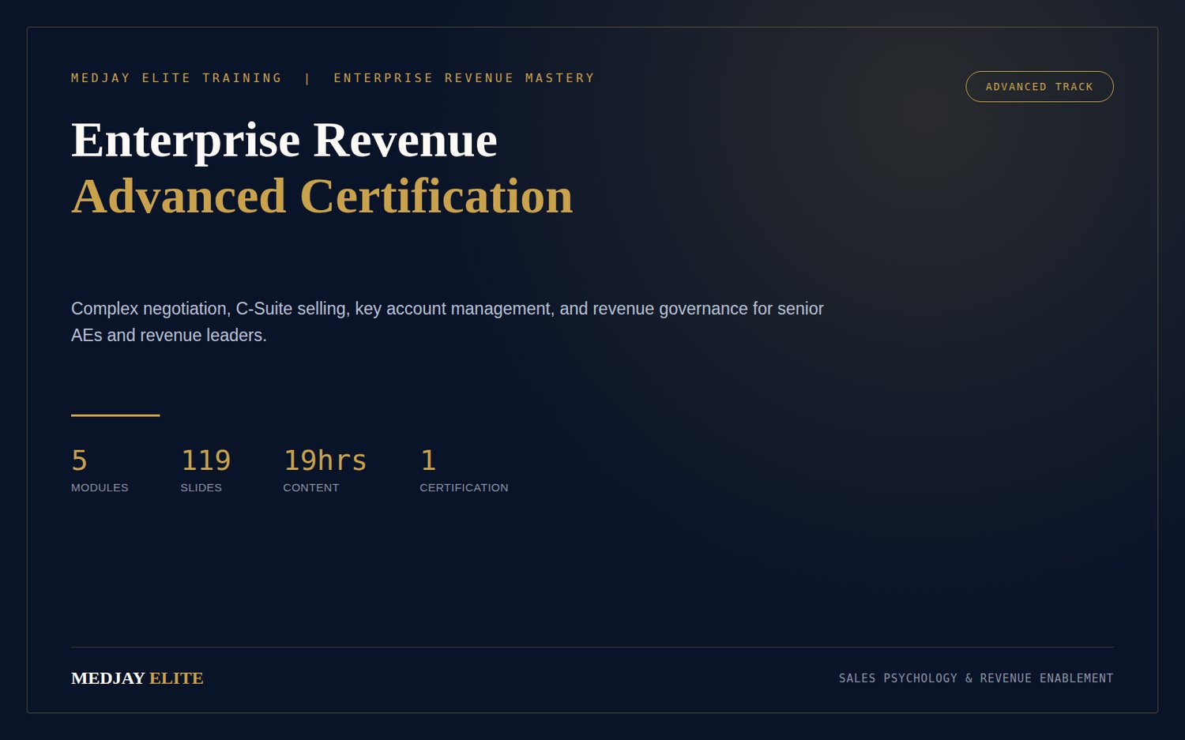This screenshot has width=1185, height=740.
Task: Click the MEDJAY ELITE footer logo
Action: click(137, 678)
